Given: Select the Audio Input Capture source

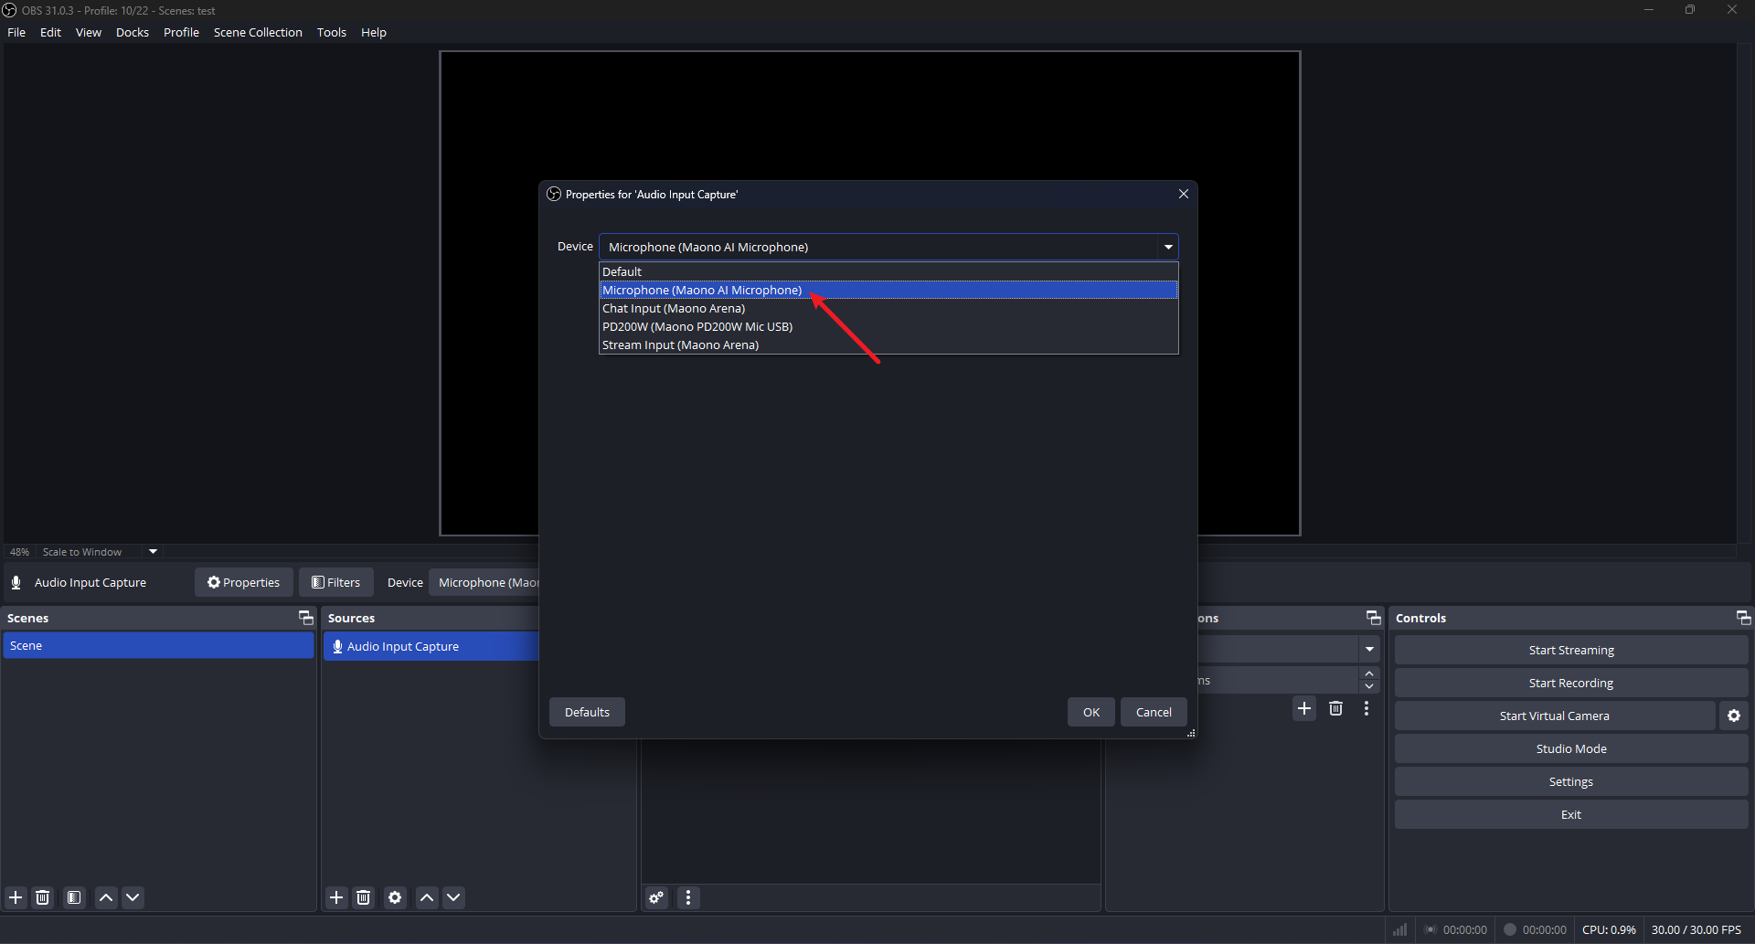Looking at the screenshot, I should [403, 646].
